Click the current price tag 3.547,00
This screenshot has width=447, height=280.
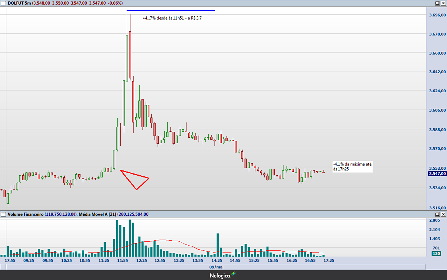point(436,174)
